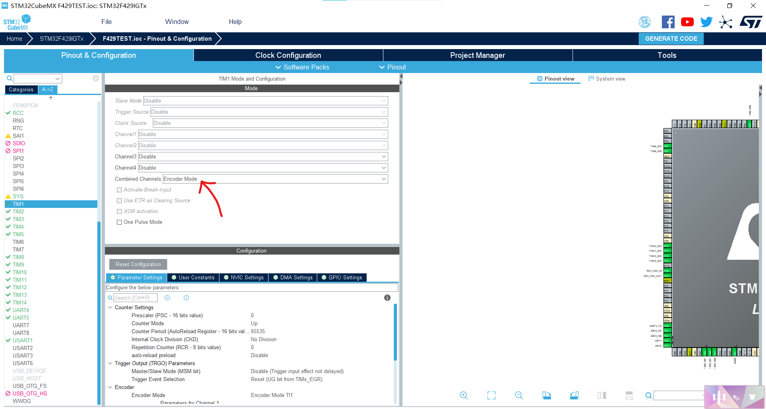This screenshot has width=766, height=409.
Task: Enable the One Pulse Mode checkbox
Action: coord(119,222)
